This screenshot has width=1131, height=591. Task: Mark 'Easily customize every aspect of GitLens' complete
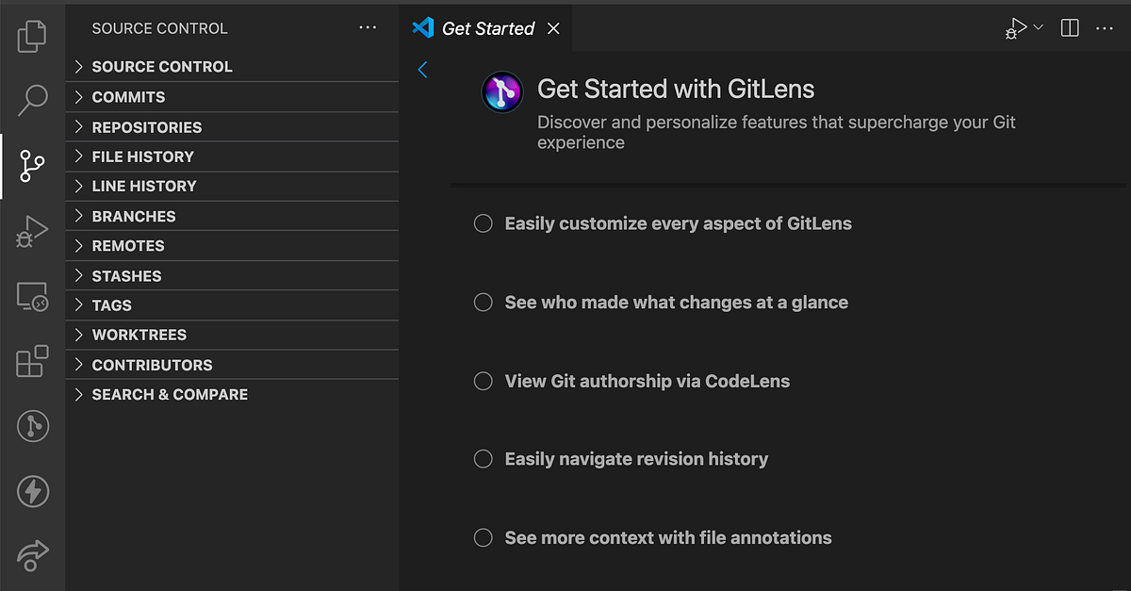click(x=483, y=223)
